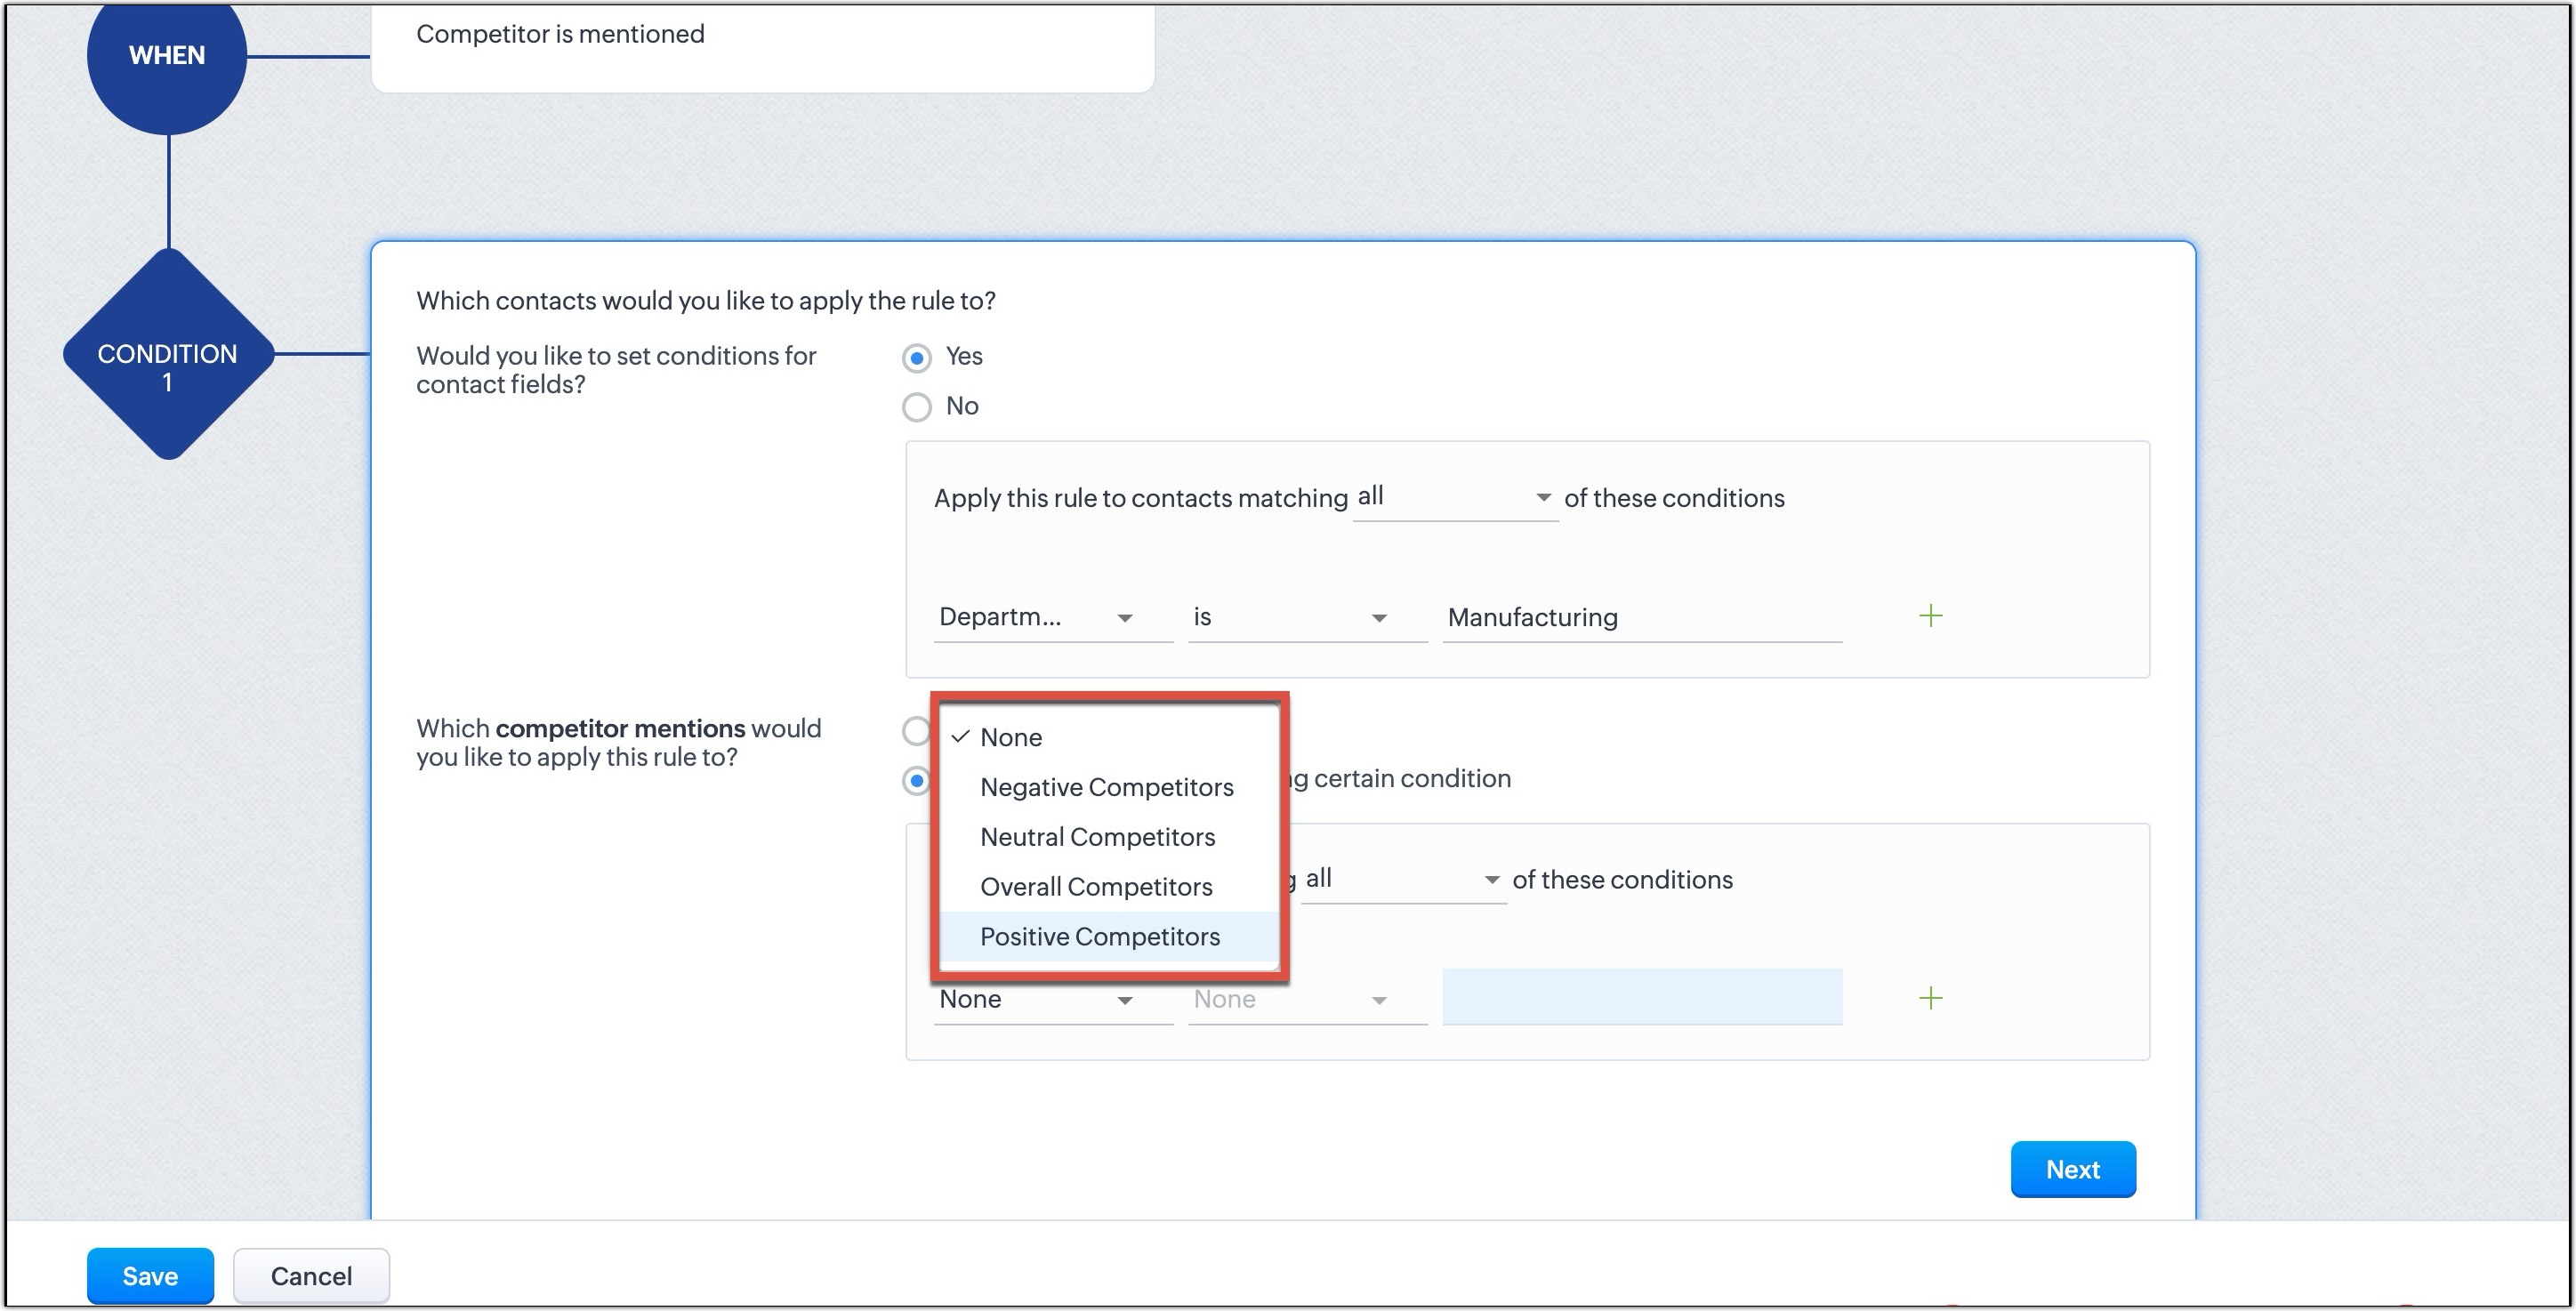The image size is (2576, 1311).
Task: Pick the checked None option
Action: [1011, 737]
